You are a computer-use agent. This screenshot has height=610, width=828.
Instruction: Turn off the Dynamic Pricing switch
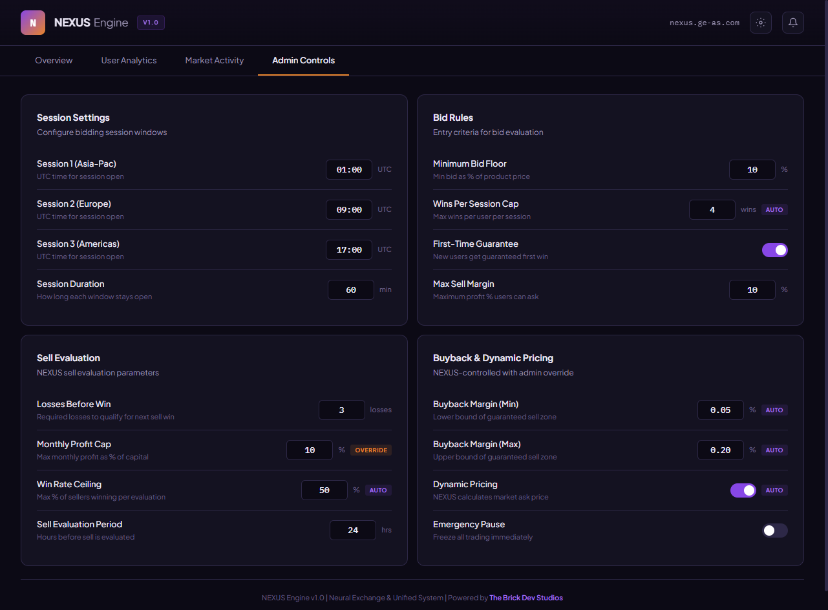coord(743,490)
